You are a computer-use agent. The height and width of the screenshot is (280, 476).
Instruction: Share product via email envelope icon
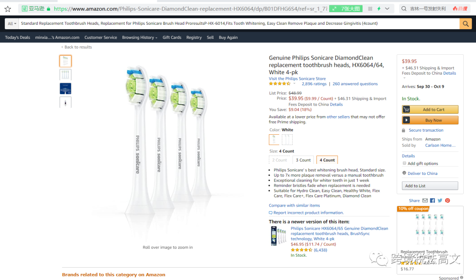[425, 201]
